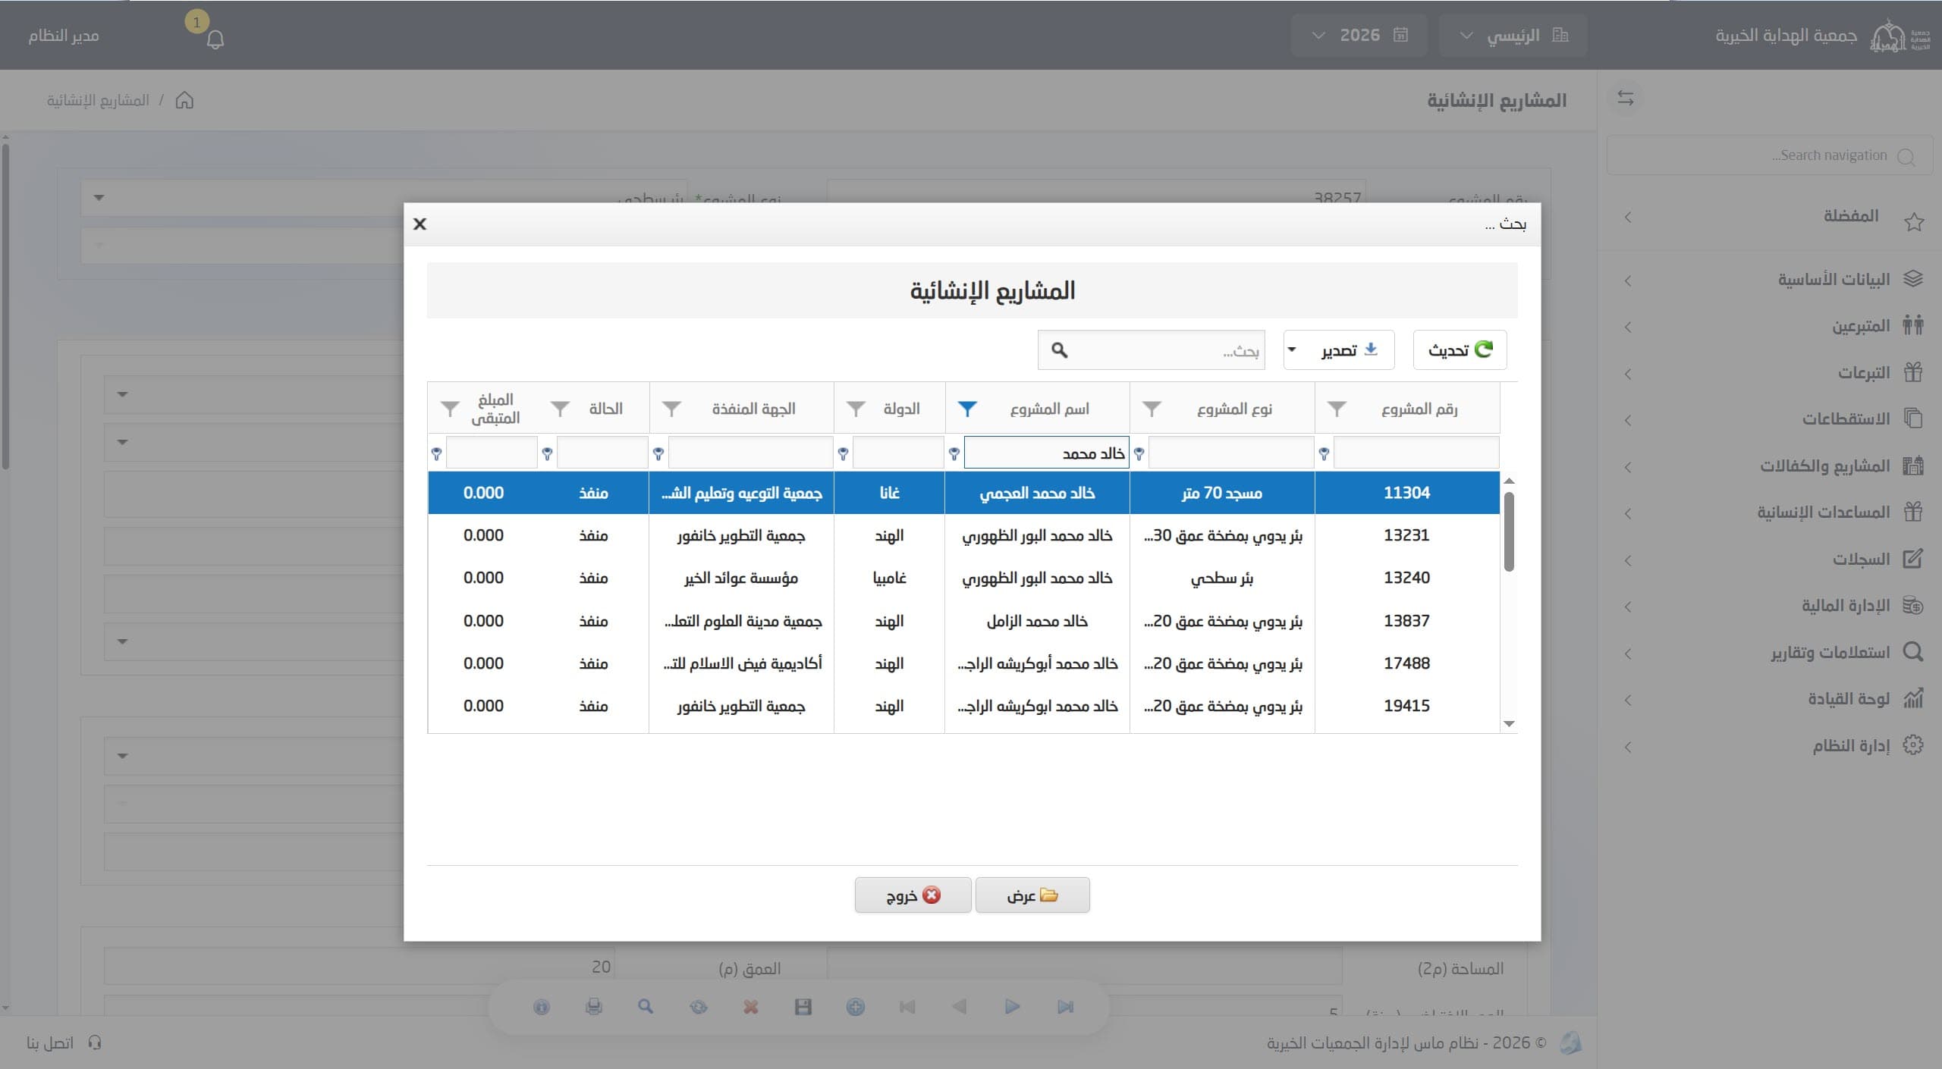This screenshot has width=1942, height=1069.
Task: Click the info icon in bottom toolbar
Action: tap(541, 1007)
